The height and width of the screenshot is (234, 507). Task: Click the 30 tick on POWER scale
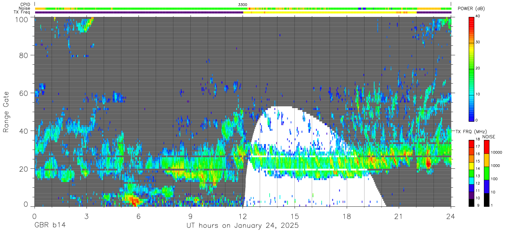[x=478, y=43]
